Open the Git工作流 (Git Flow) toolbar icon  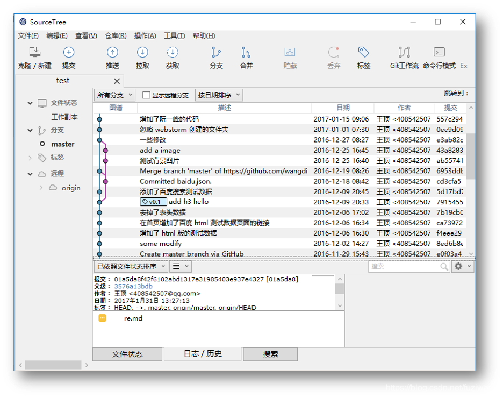tap(404, 52)
